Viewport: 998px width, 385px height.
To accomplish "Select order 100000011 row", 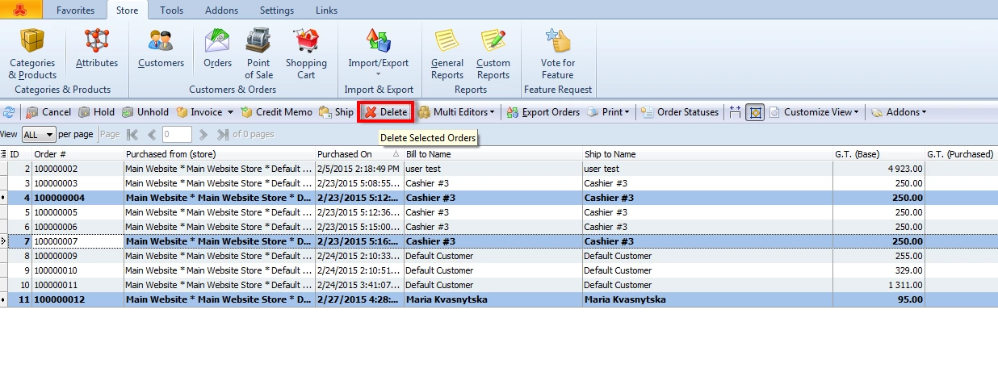I will (x=499, y=285).
